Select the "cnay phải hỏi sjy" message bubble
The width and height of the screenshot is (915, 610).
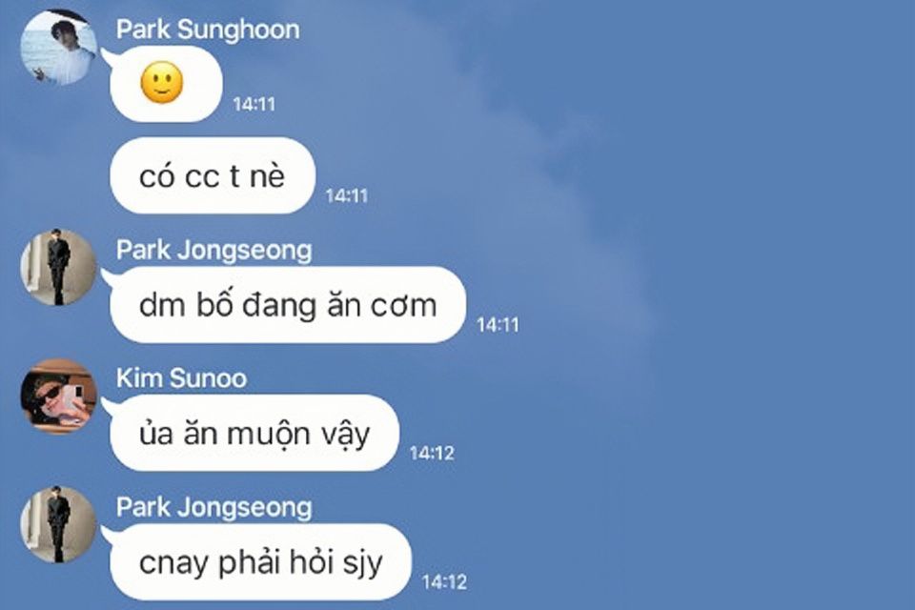point(261,561)
